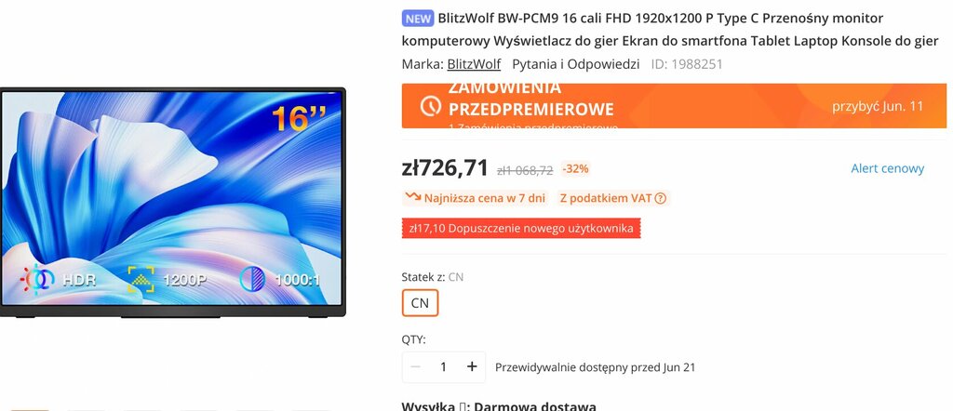Click the orange preorder banner
Screen dimensions: 953x411
click(674, 106)
